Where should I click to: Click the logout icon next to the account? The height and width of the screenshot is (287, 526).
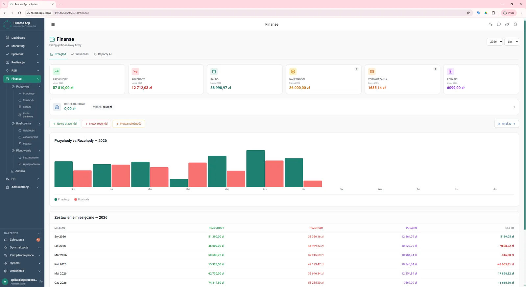click(x=41, y=281)
